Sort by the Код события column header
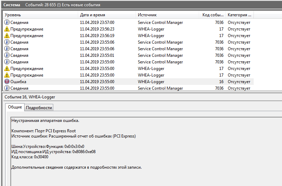Image resolution: width=282 pixels, height=186 pixels. pos(212,15)
